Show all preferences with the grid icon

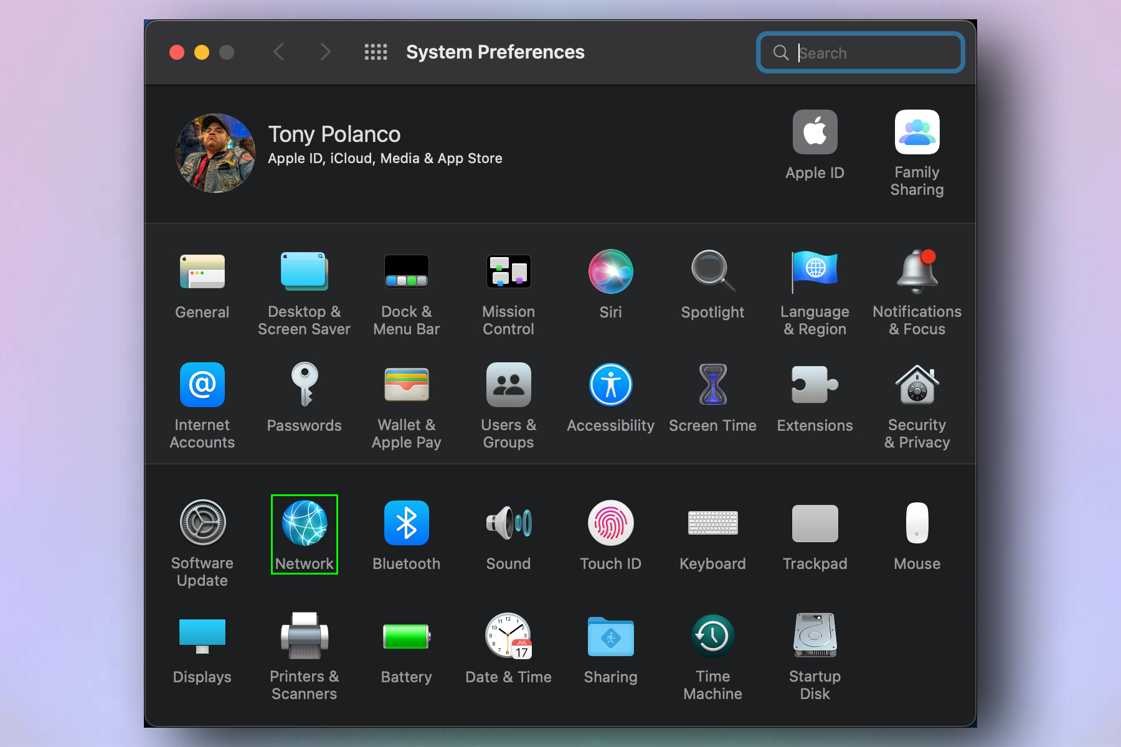pos(376,52)
